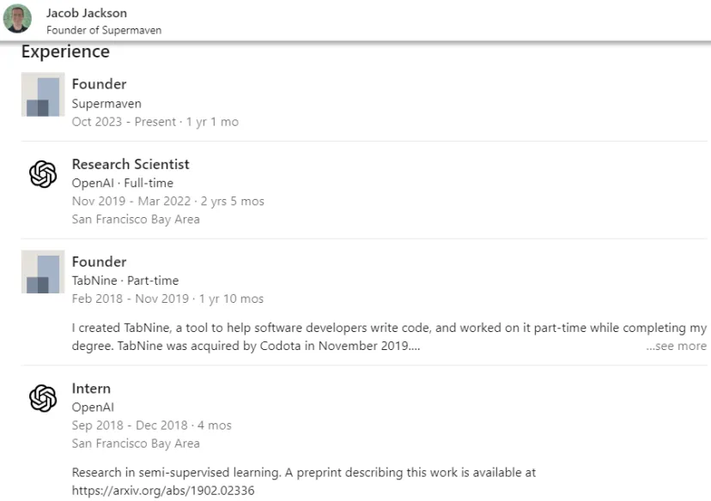Select the Founder title at Supermaven
The image size is (711, 501).
click(100, 84)
